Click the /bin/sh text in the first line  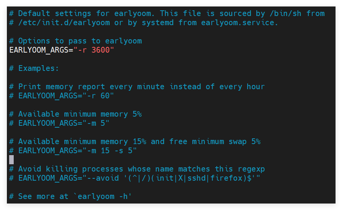(286, 14)
